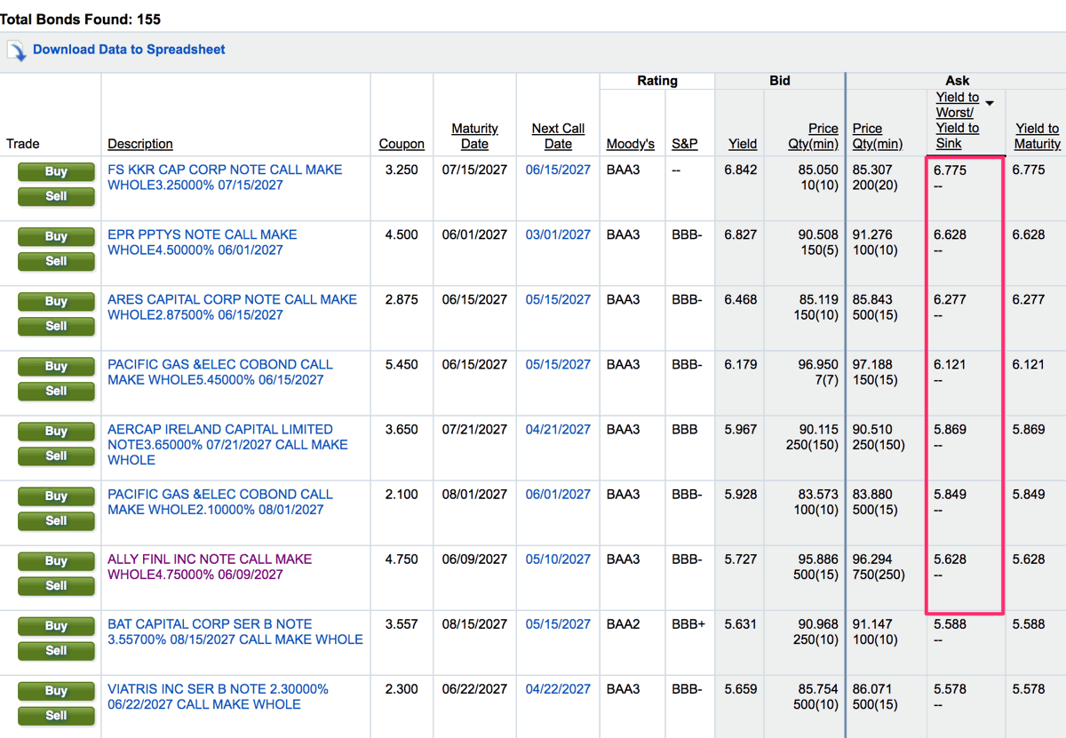Sell Pacific Gas & Elec 5.450% bond

[56, 391]
